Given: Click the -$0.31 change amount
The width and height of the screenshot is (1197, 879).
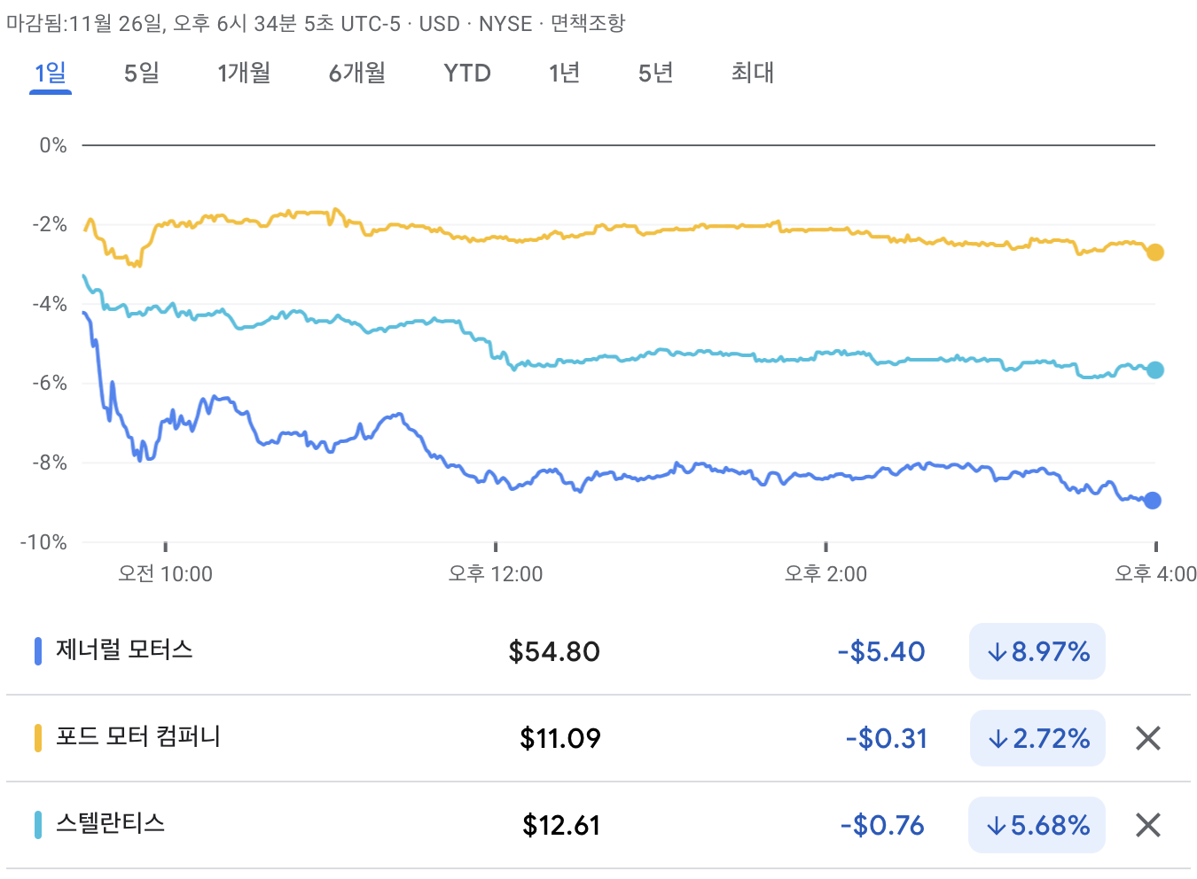Looking at the screenshot, I should click(887, 738).
